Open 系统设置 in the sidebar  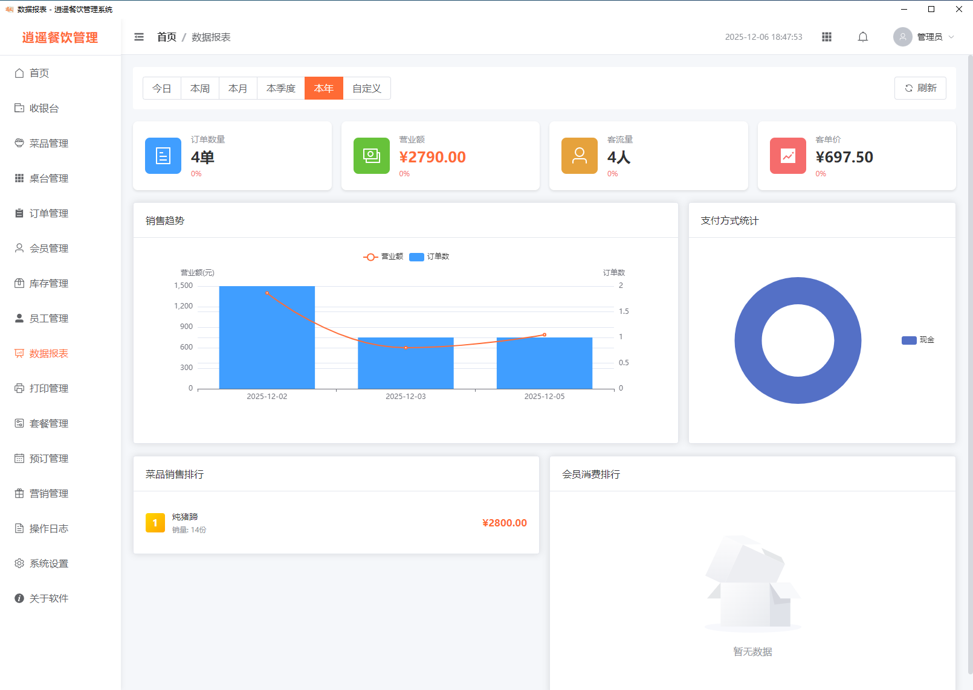tap(49, 563)
